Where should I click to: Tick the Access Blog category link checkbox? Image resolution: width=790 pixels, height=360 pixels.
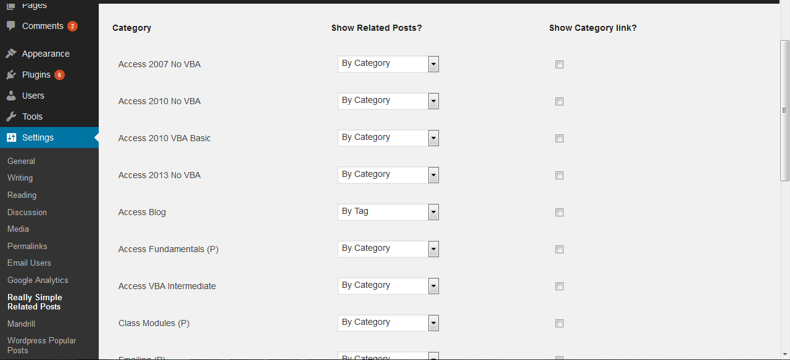559,212
